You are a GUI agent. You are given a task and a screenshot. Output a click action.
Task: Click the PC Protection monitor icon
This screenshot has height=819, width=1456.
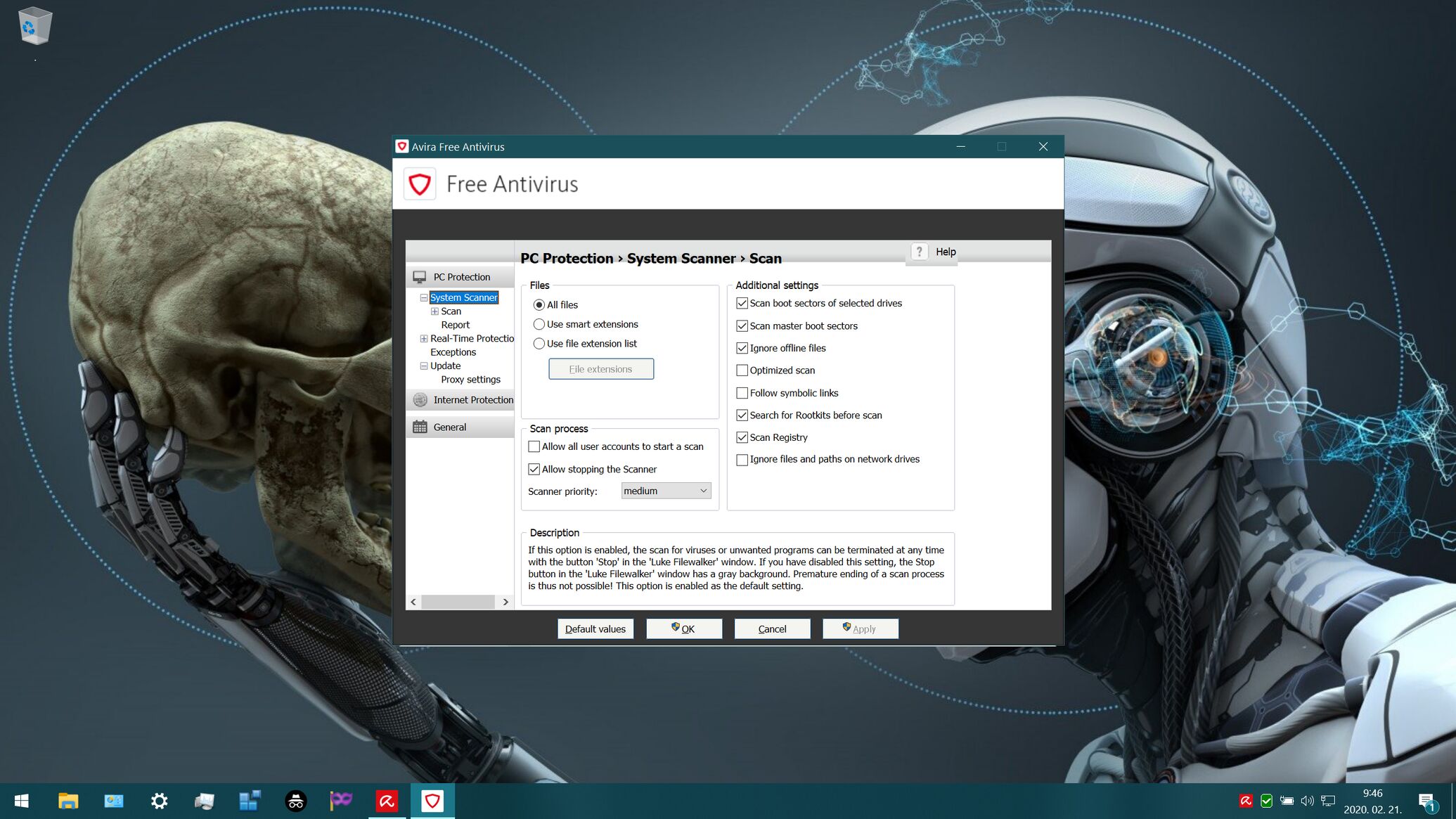[420, 277]
